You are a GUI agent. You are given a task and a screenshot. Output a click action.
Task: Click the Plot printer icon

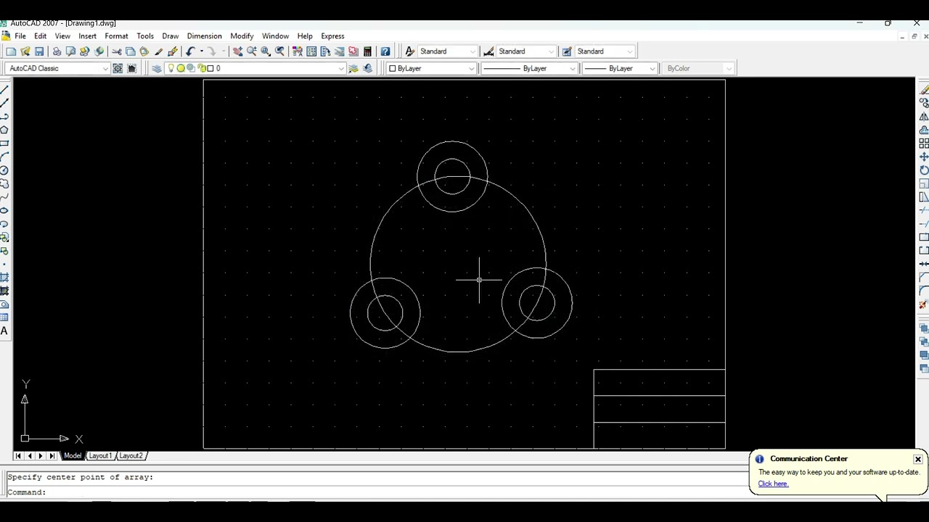click(x=57, y=51)
